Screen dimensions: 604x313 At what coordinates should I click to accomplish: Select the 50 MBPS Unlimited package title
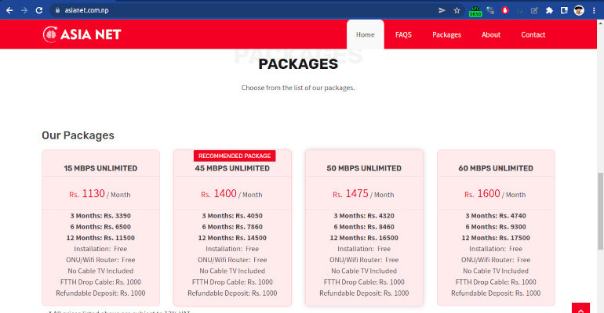click(x=364, y=168)
